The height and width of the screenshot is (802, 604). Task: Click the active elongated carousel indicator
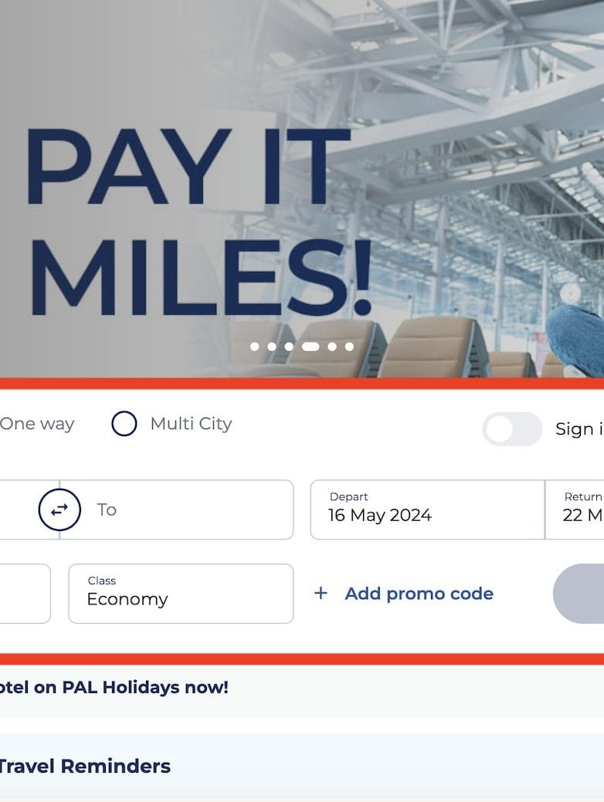click(310, 347)
